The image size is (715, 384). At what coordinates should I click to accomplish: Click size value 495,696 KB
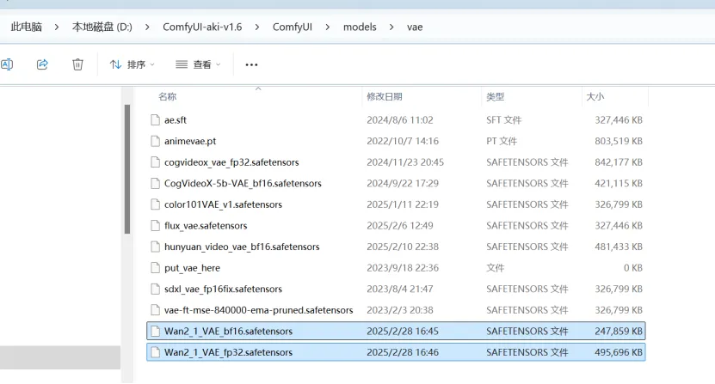point(619,352)
